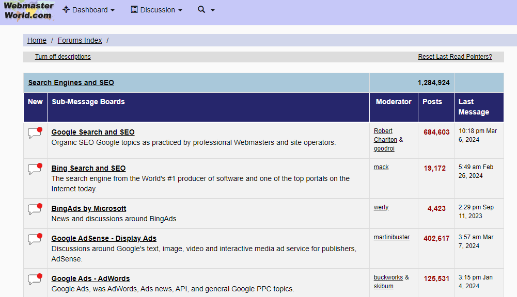
Task: Click new-posts icon beside Google Search and SEO
Action: tap(35, 133)
